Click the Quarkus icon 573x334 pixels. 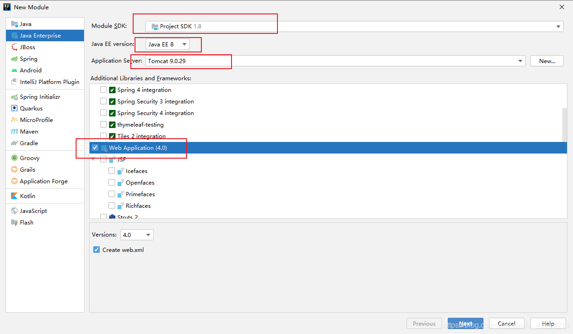tap(14, 108)
